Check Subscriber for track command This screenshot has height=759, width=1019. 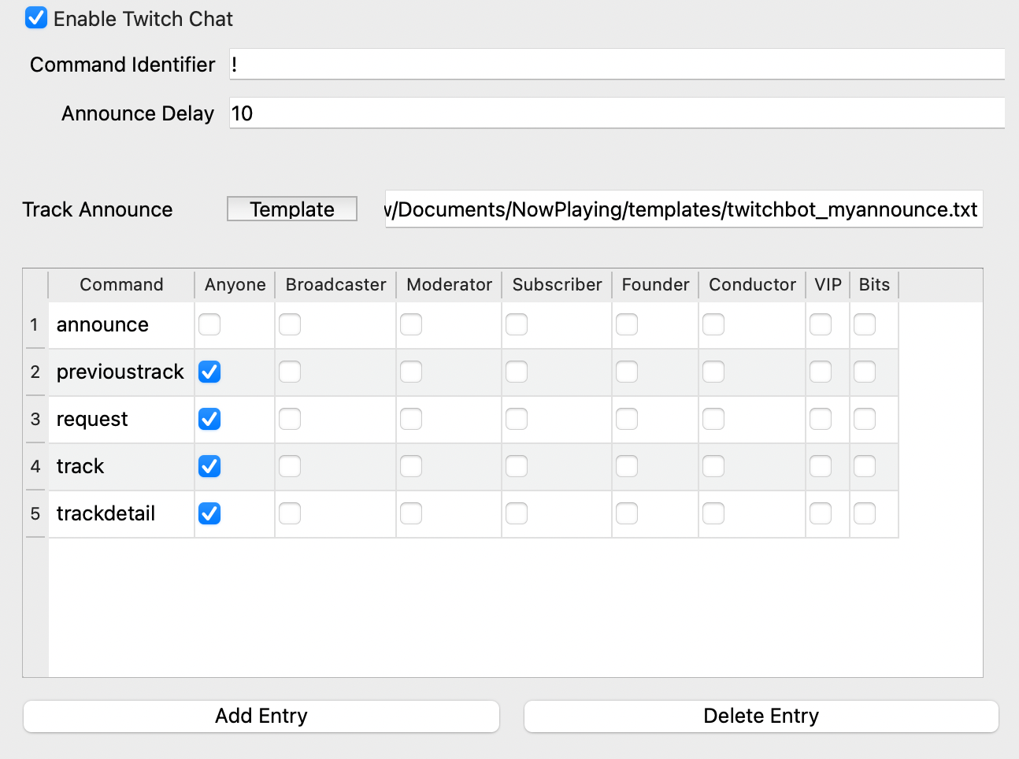point(517,466)
